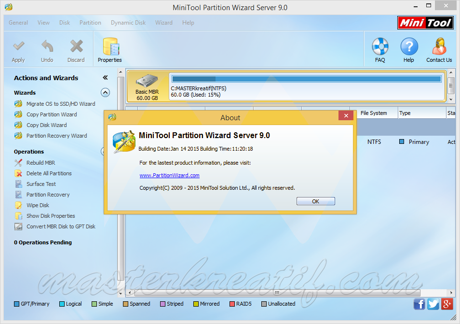This screenshot has height=324, width=460.
Task: Select the Basic MBR disk icon
Action: 147,81
